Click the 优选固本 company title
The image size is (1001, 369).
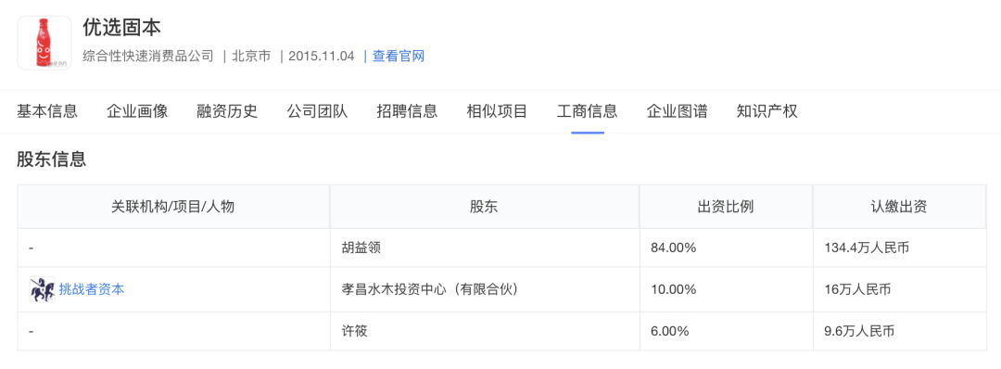point(122,27)
